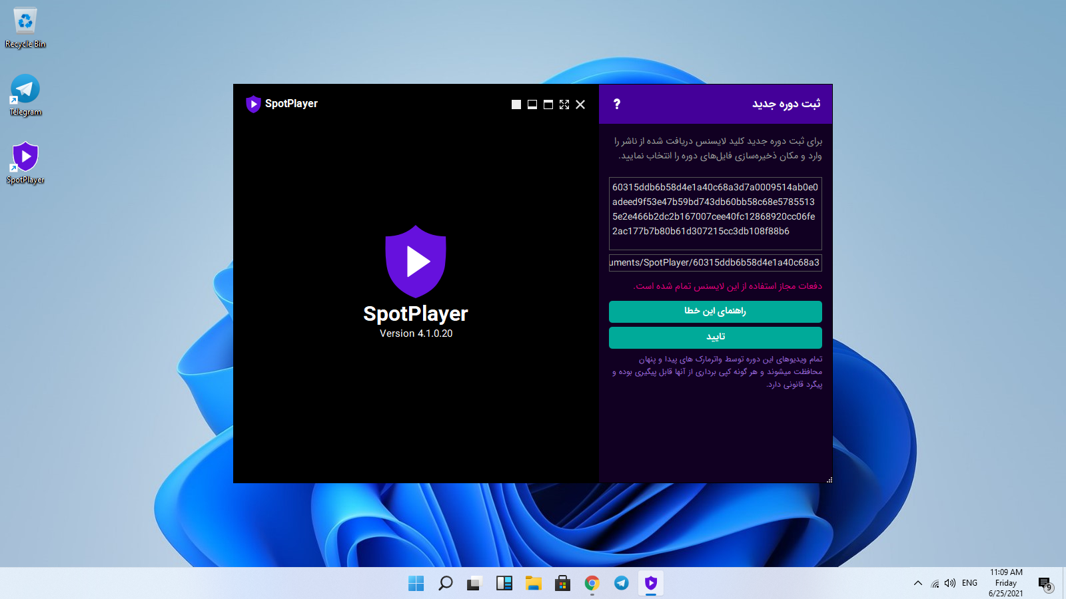The image size is (1066, 599).
Task: Open the Windows Start menu
Action: click(x=416, y=584)
